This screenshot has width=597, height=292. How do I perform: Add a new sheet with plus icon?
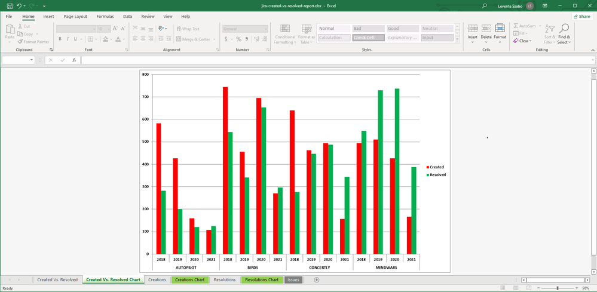point(317,279)
